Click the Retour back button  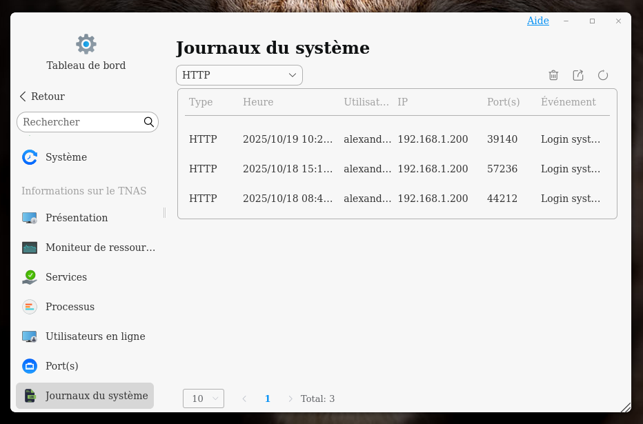pos(42,97)
